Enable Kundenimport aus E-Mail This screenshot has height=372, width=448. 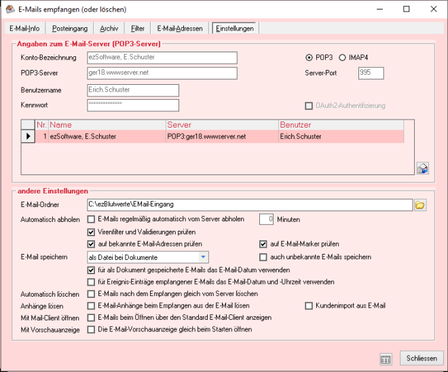pos(310,306)
